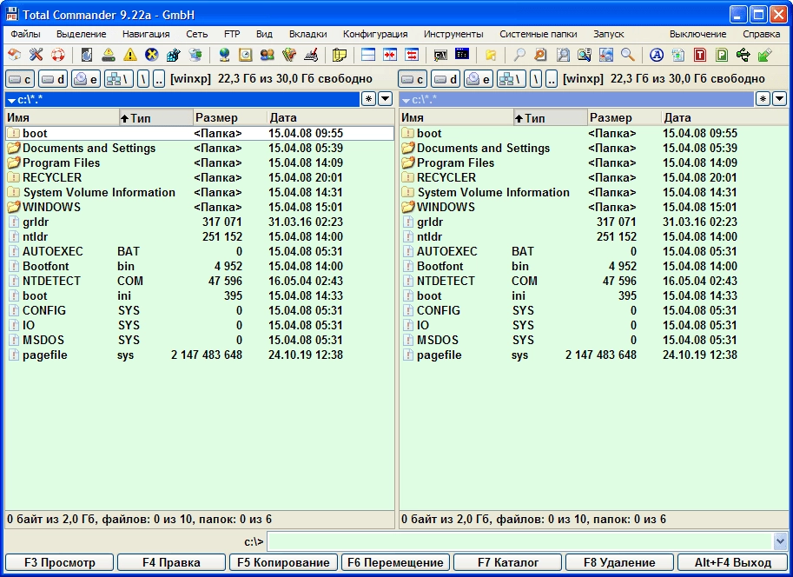Image resolution: width=793 pixels, height=577 pixels.
Task: Open network neighborhood in left drive bar
Action: [x=119, y=79]
